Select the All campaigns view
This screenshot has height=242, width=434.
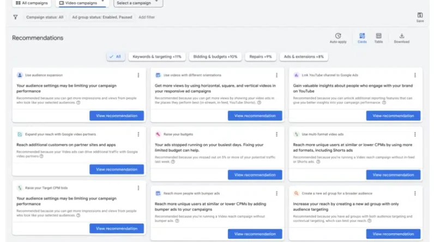point(32,3)
